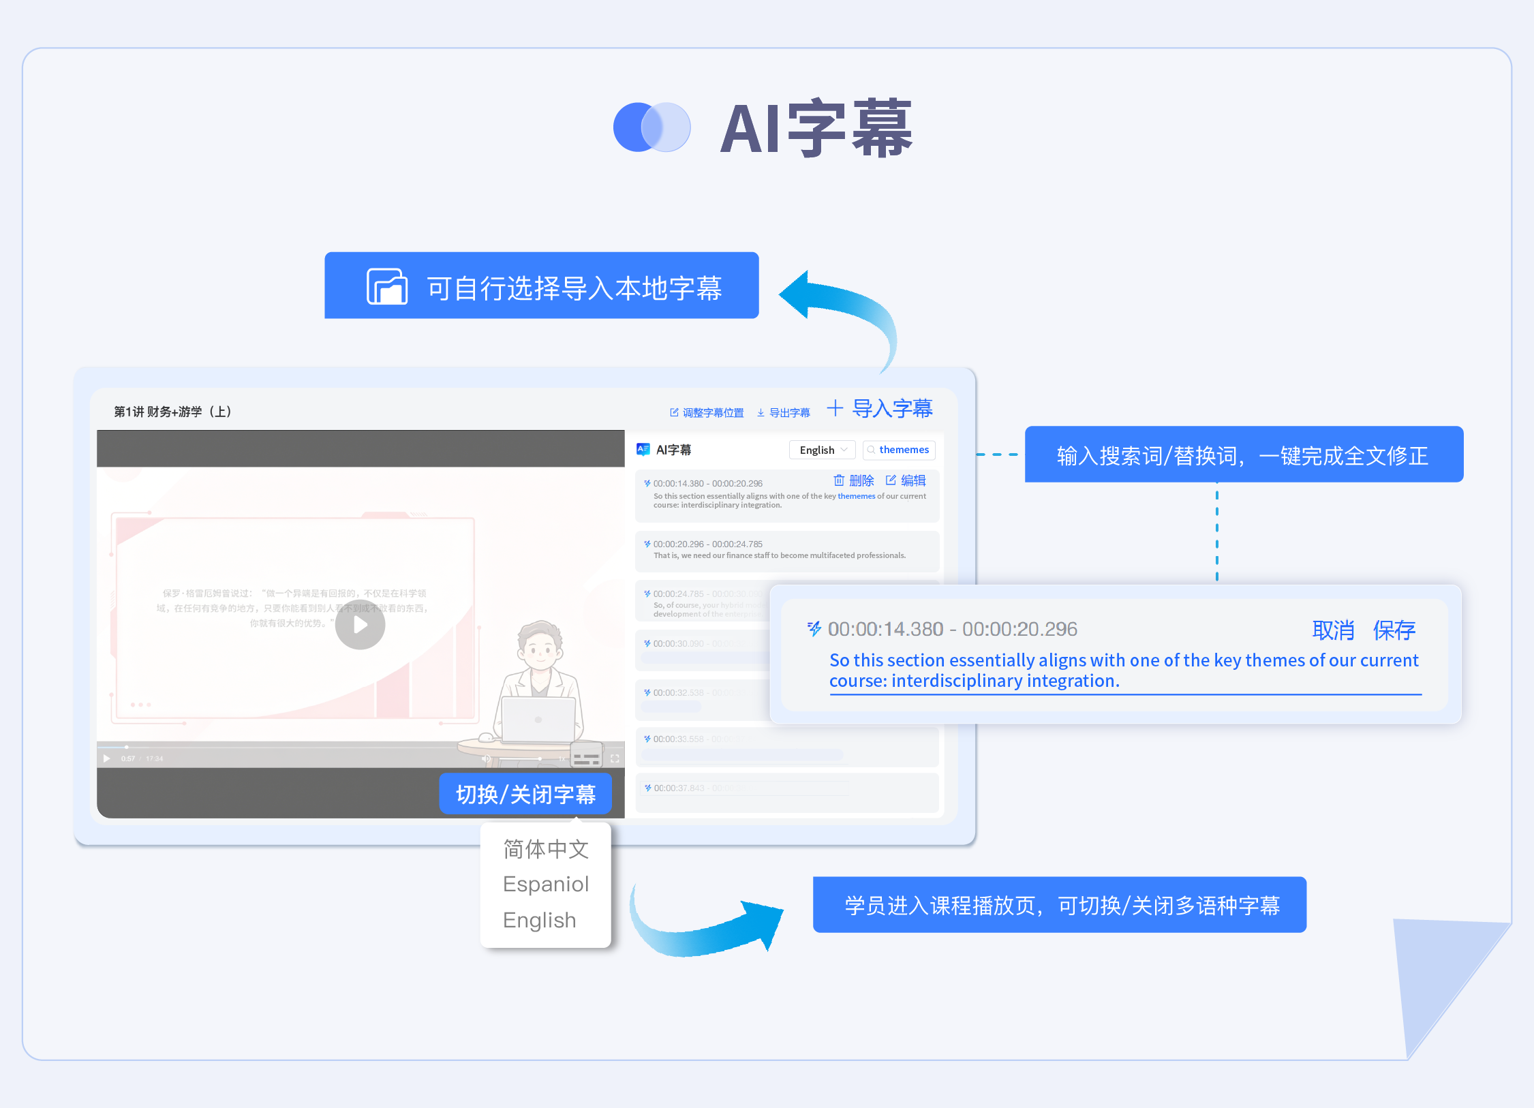Click the AI字幕 panel icon
The height and width of the screenshot is (1108, 1534).
pos(643,449)
